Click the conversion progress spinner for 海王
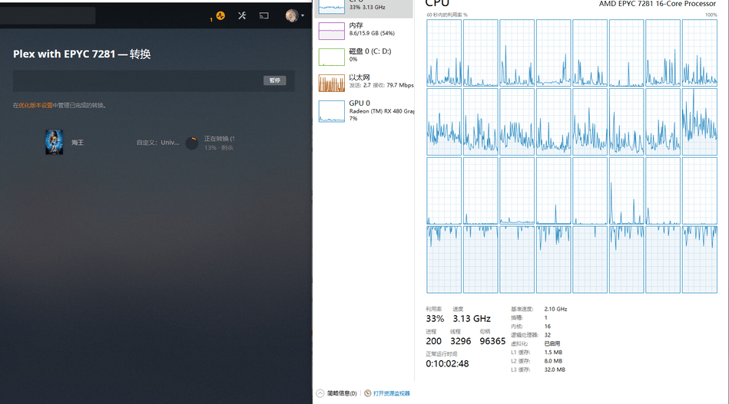Image resolution: width=729 pixels, height=404 pixels. click(191, 143)
